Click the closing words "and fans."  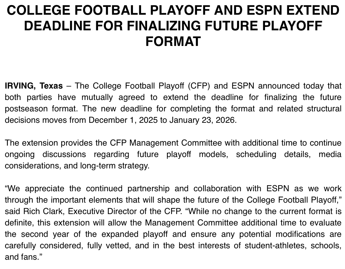coord(22,257)
